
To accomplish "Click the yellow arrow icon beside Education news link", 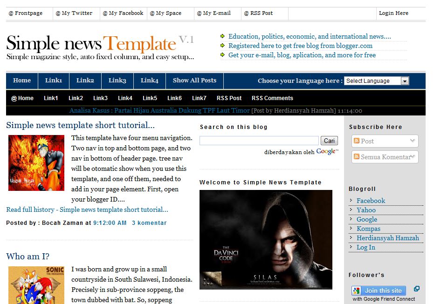I will 222,35.
